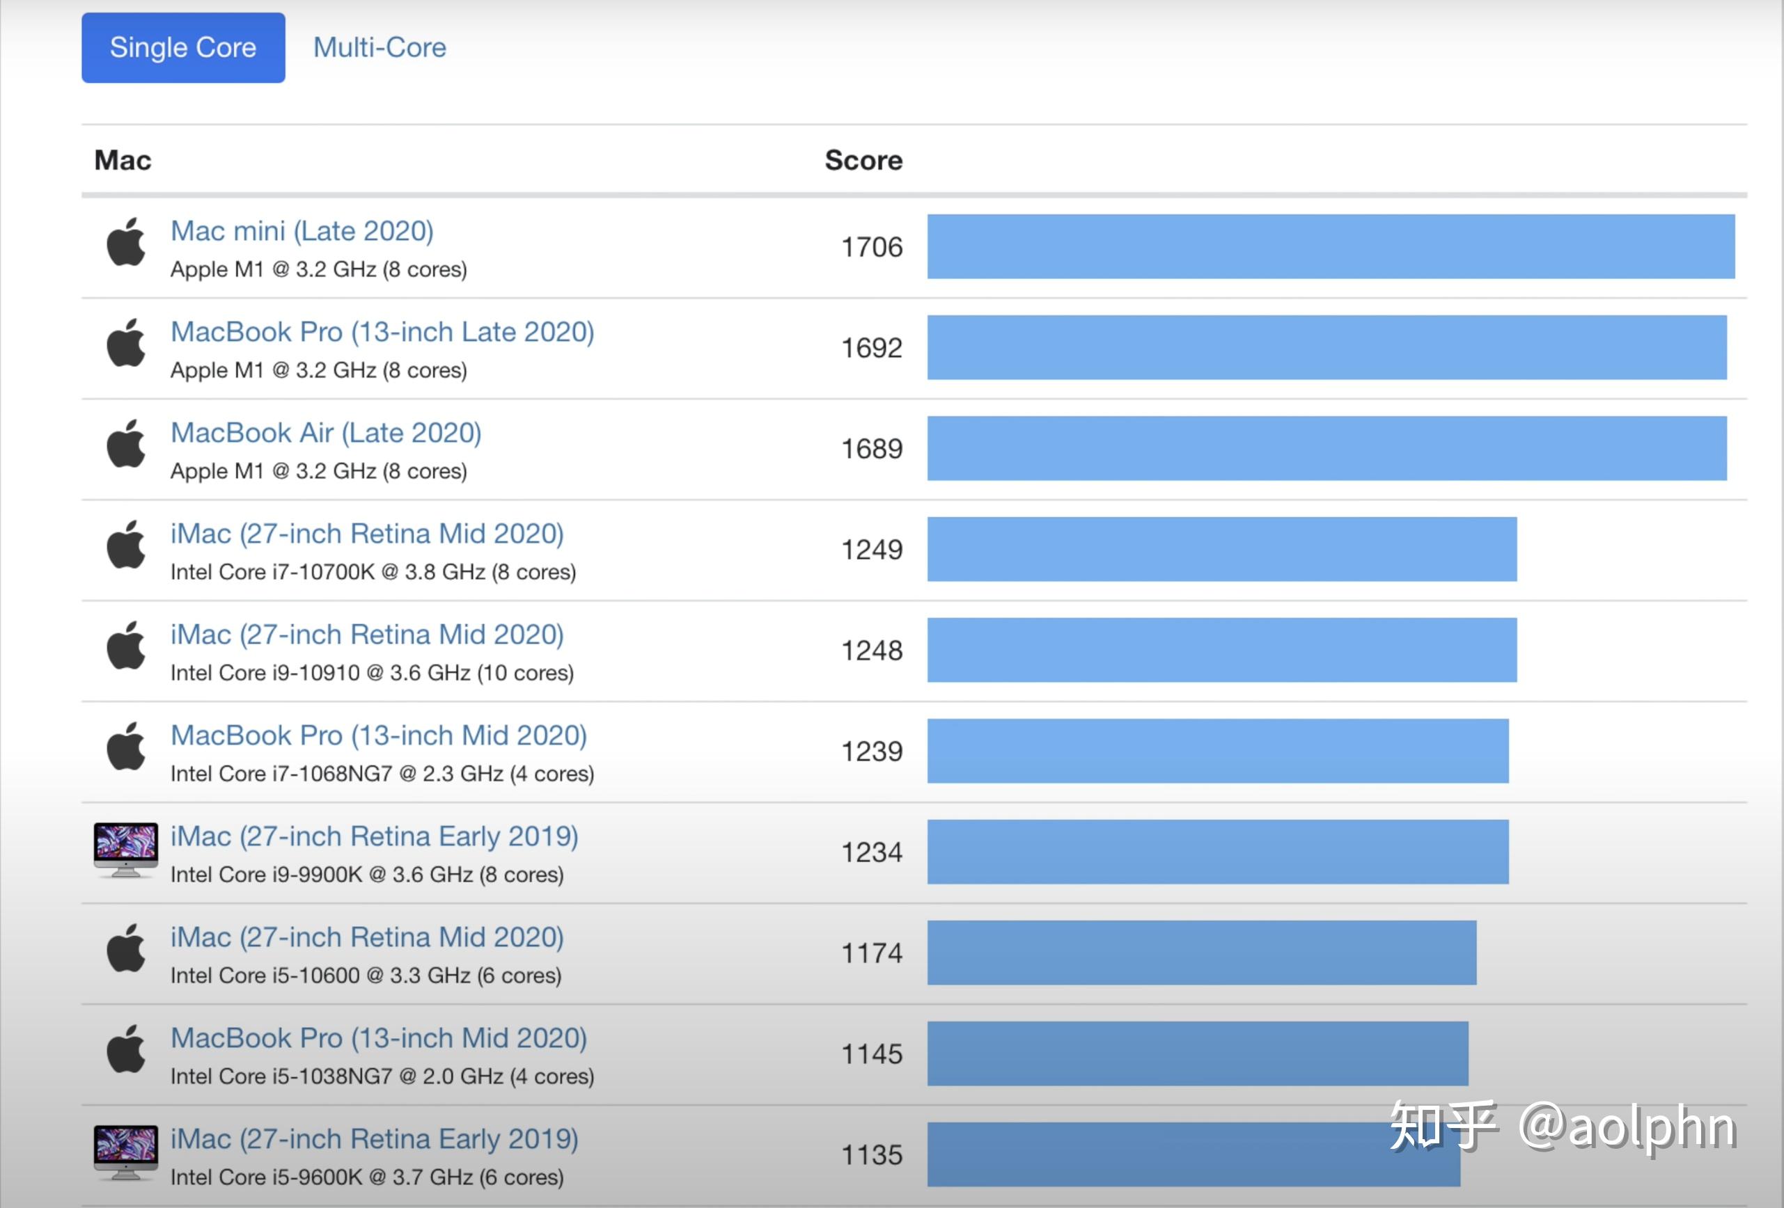This screenshot has height=1208, width=1784.
Task: Open the MacBook Pro Mid 2020 link scoring 1145
Action: point(380,1038)
